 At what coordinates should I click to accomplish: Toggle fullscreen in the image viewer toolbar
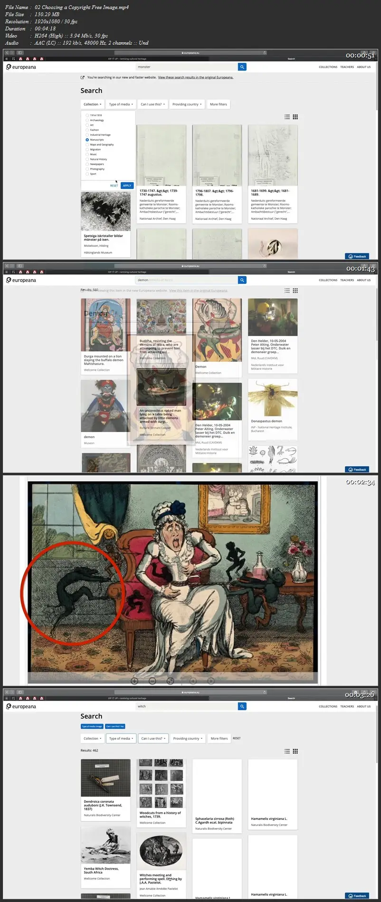pyautogui.click(x=171, y=681)
